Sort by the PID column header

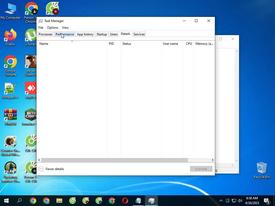click(x=114, y=44)
